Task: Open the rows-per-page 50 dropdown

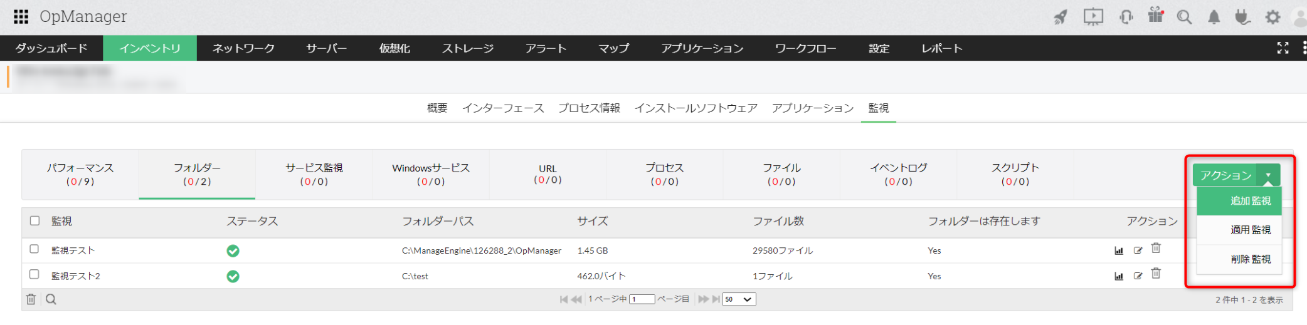Action: [739, 299]
